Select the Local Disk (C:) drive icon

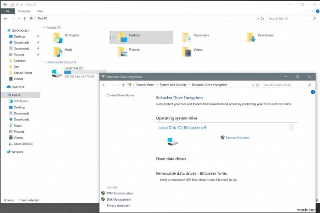point(57,73)
